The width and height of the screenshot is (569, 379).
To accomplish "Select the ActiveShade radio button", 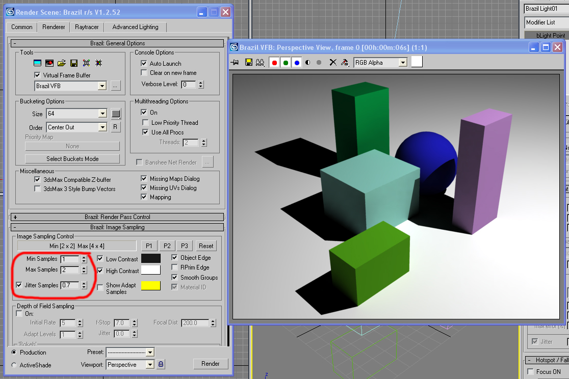I will coord(14,365).
